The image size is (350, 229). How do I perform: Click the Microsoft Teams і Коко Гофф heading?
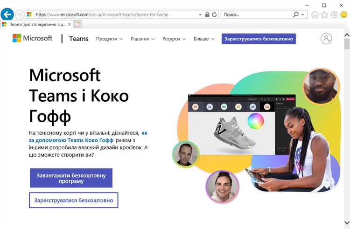point(79,96)
